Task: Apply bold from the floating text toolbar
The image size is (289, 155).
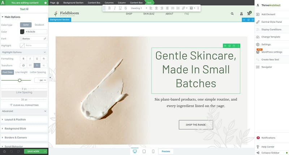Action: click(109, 8)
